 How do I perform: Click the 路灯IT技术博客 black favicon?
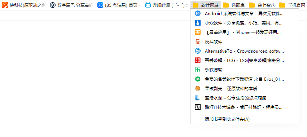(x=198, y=107)
